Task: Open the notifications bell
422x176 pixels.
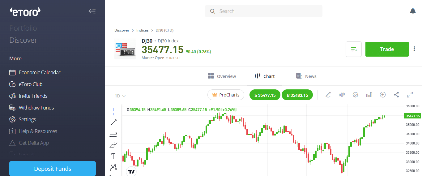Action: pos(413,11)
